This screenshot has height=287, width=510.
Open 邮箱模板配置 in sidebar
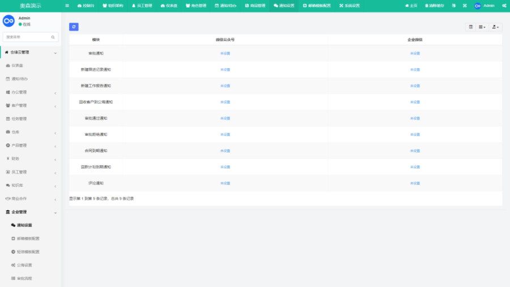28,239
